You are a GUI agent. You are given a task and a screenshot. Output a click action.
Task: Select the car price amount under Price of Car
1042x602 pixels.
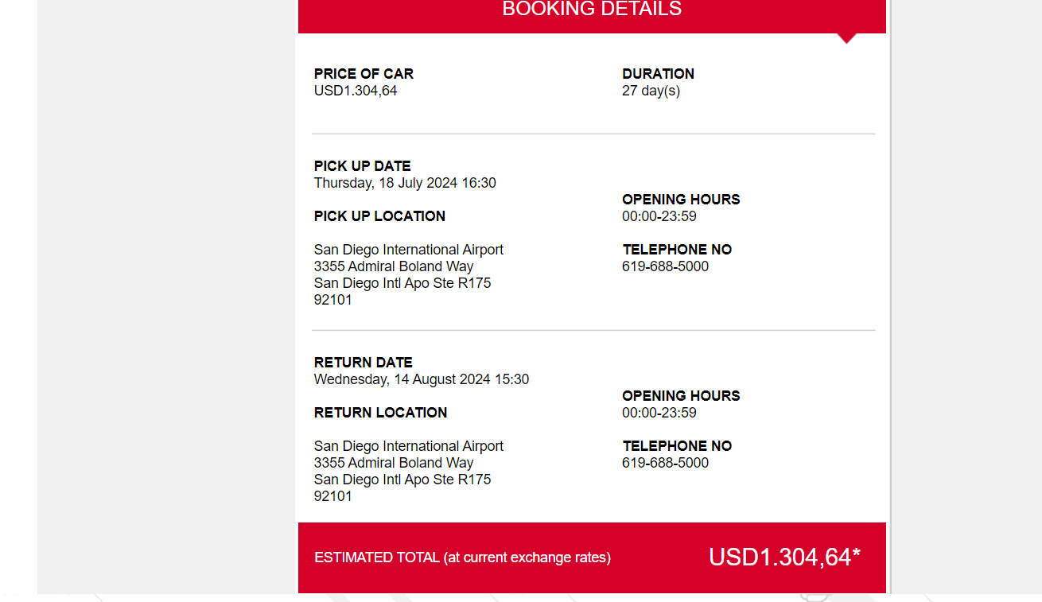[356, 91]
